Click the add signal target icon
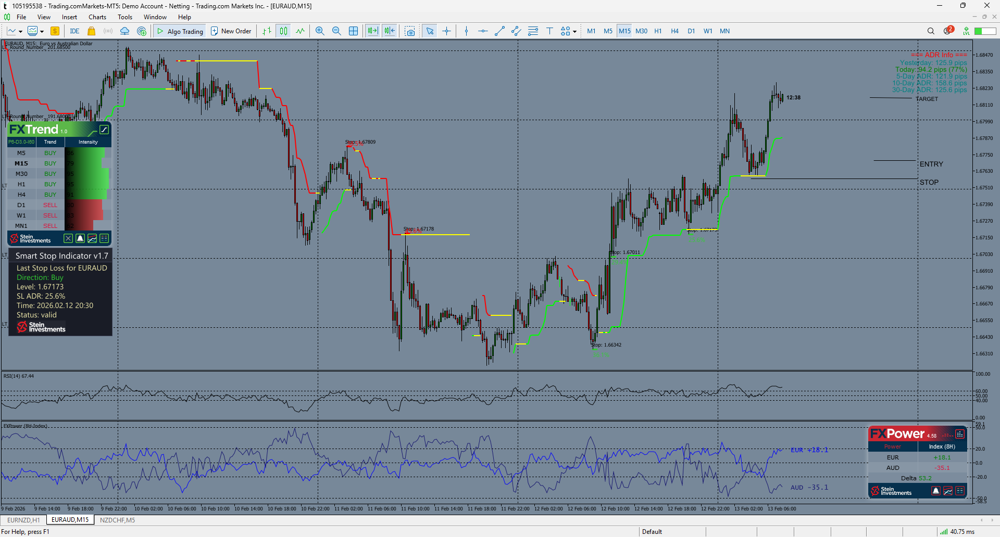Image resolution: width=1000 pixels, height=537 pixels. pos(142,31)
